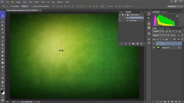The image size is (184, 103).
Task: Change screen mode icon in toolbox
Action: [x=3, y=100]
